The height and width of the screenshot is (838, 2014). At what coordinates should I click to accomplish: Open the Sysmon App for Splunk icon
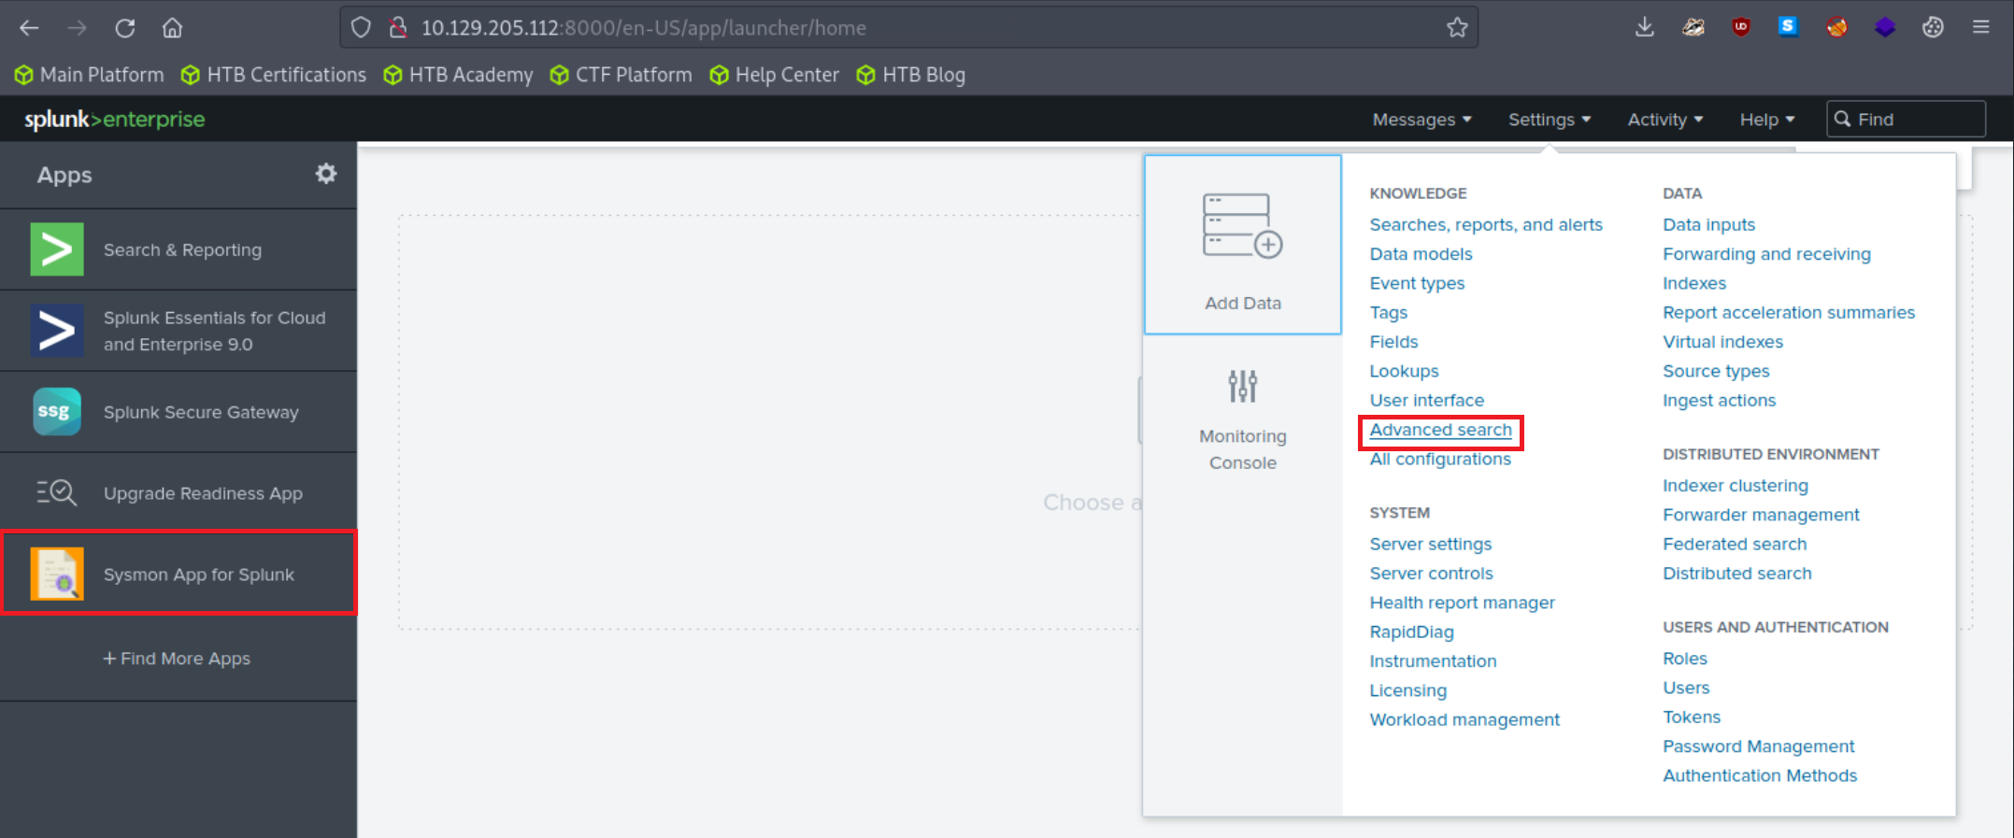pyautogui.click(x=57, y=574)
